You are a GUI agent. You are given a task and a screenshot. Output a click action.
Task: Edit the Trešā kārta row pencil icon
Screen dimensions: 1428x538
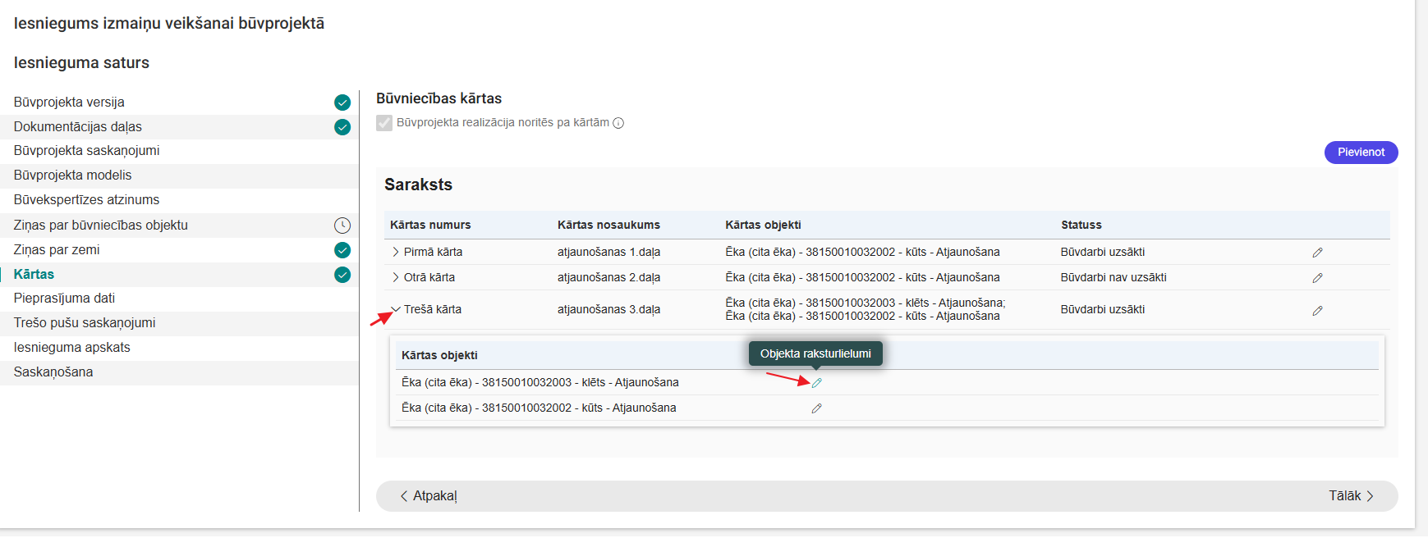click(1317, 311)
